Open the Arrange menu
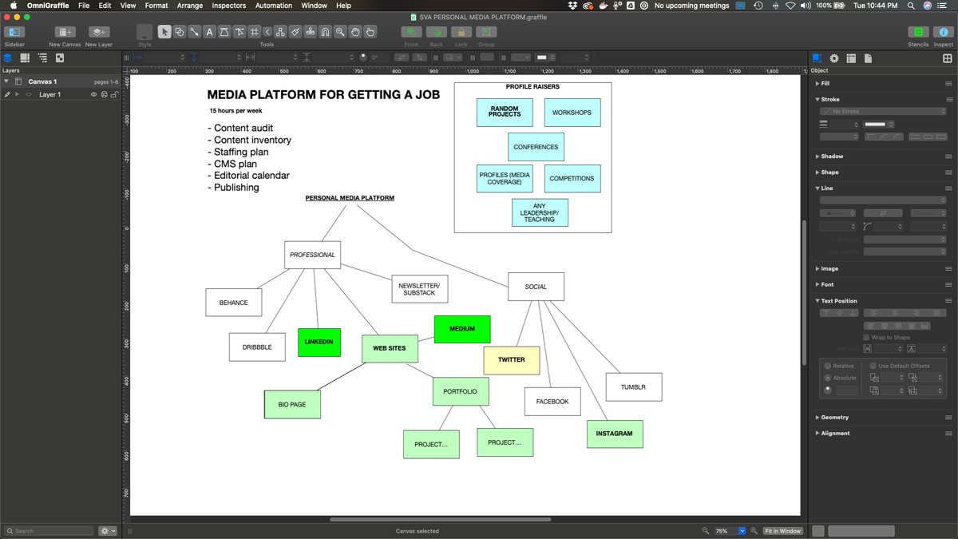958x539 pixels. tap(189, 6)
